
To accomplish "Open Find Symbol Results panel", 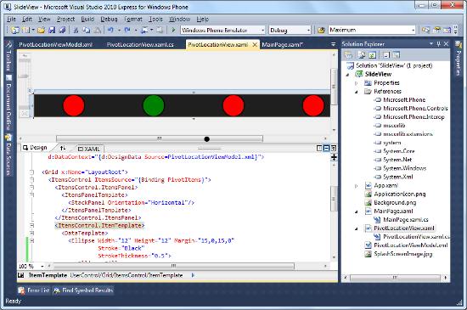I will point(83,290).
